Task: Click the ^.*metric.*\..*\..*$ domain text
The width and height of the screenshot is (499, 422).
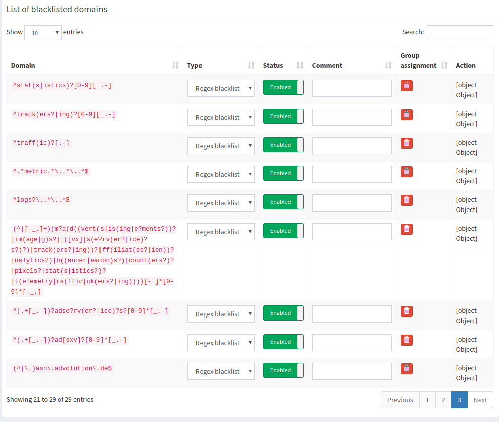Action: 51,171
